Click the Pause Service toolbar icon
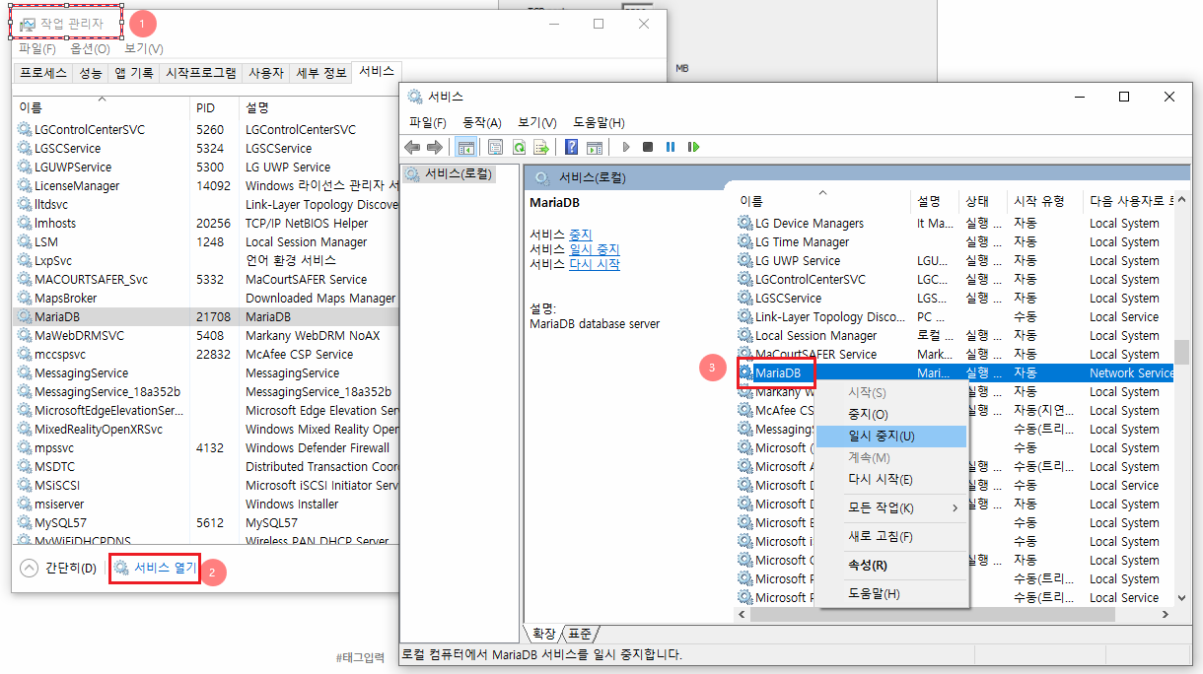Image resolution: width=1203 pixels, height=674 pixels. point(671,147)
